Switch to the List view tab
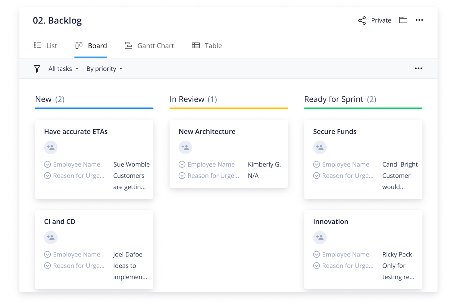Image resolution: width=457 pixels, height=305 pixels. point(45,46)
